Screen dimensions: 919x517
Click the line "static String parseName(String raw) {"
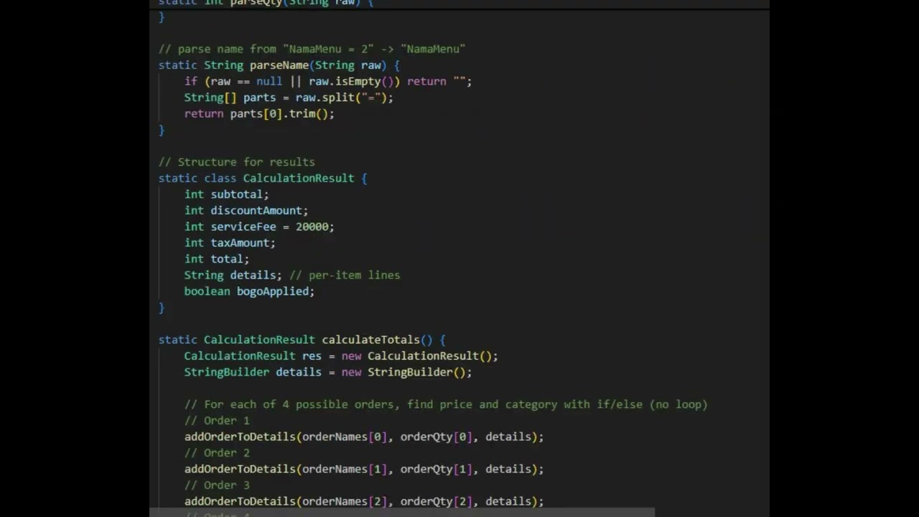tap(279, 65)
